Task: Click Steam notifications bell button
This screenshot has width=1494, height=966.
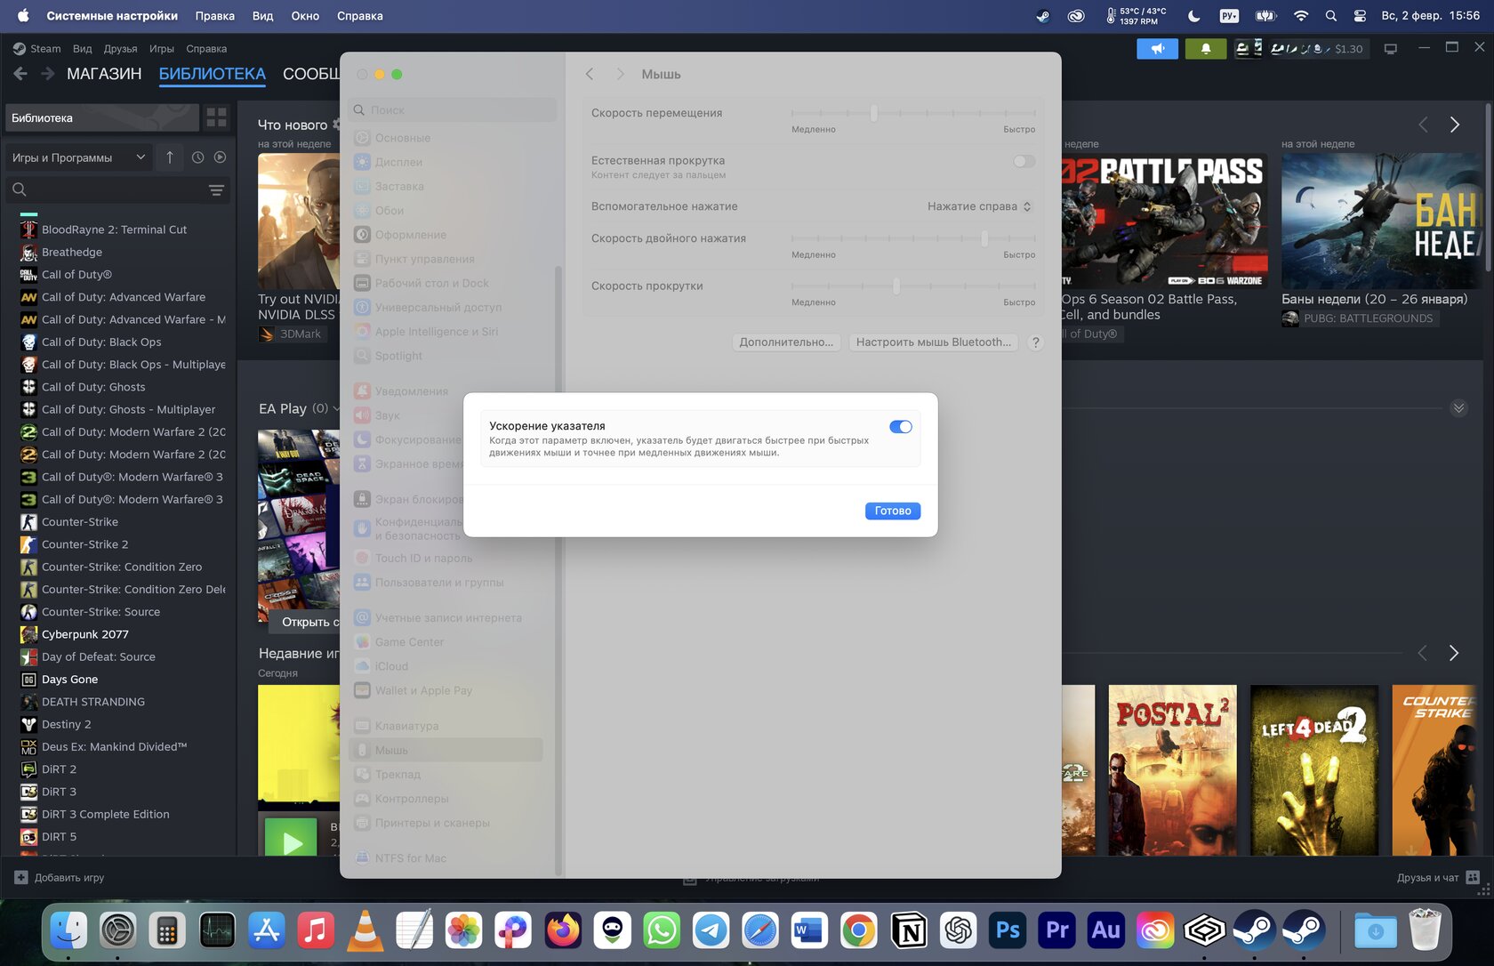Action: pyautogui.click(x=1206, y=49)
